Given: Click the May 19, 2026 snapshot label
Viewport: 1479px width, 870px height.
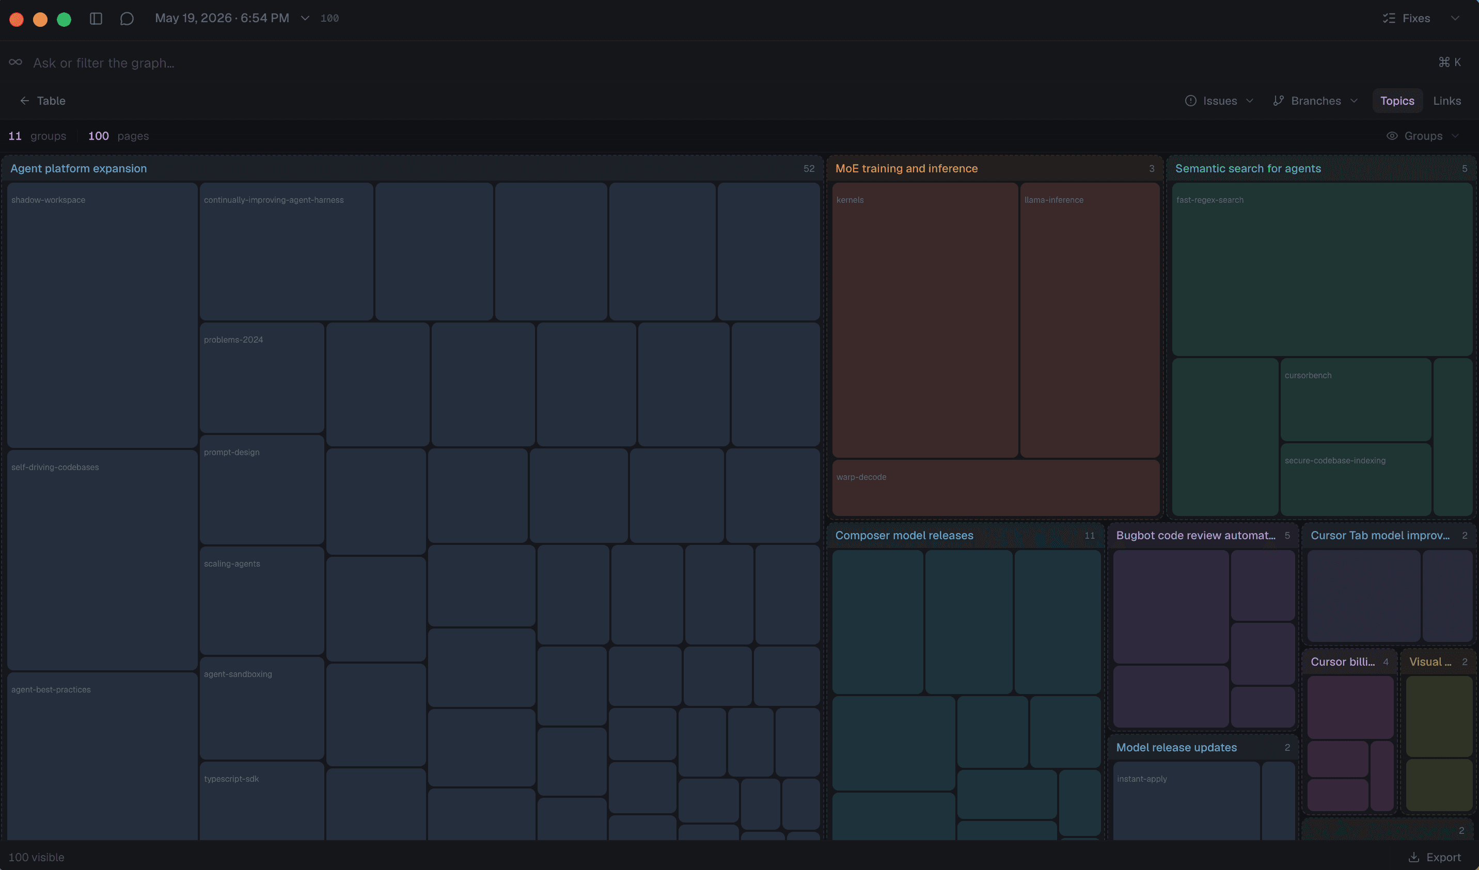Looking at the screenshot, I should (222, 18).
